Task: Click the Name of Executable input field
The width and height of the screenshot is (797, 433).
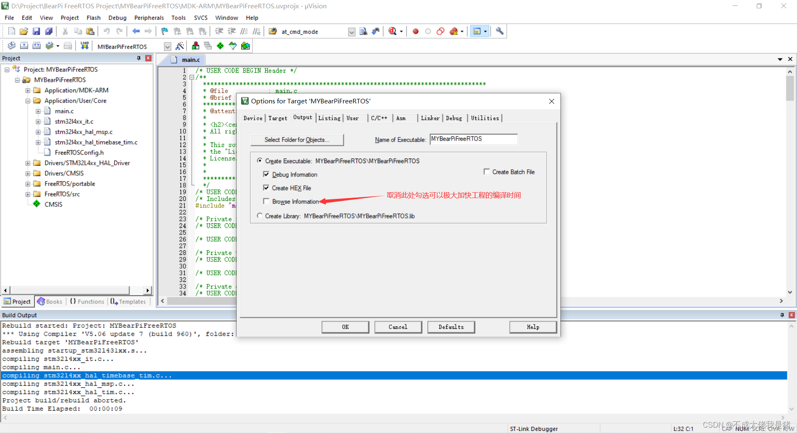Action: 474,139
